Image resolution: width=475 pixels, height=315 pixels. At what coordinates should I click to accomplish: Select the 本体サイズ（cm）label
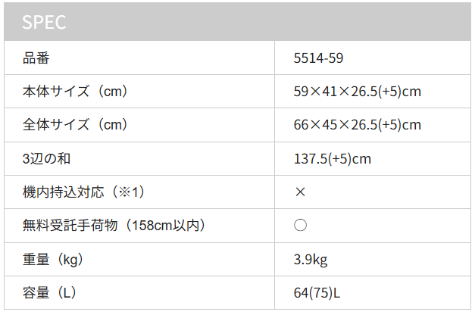pos(76,91)
